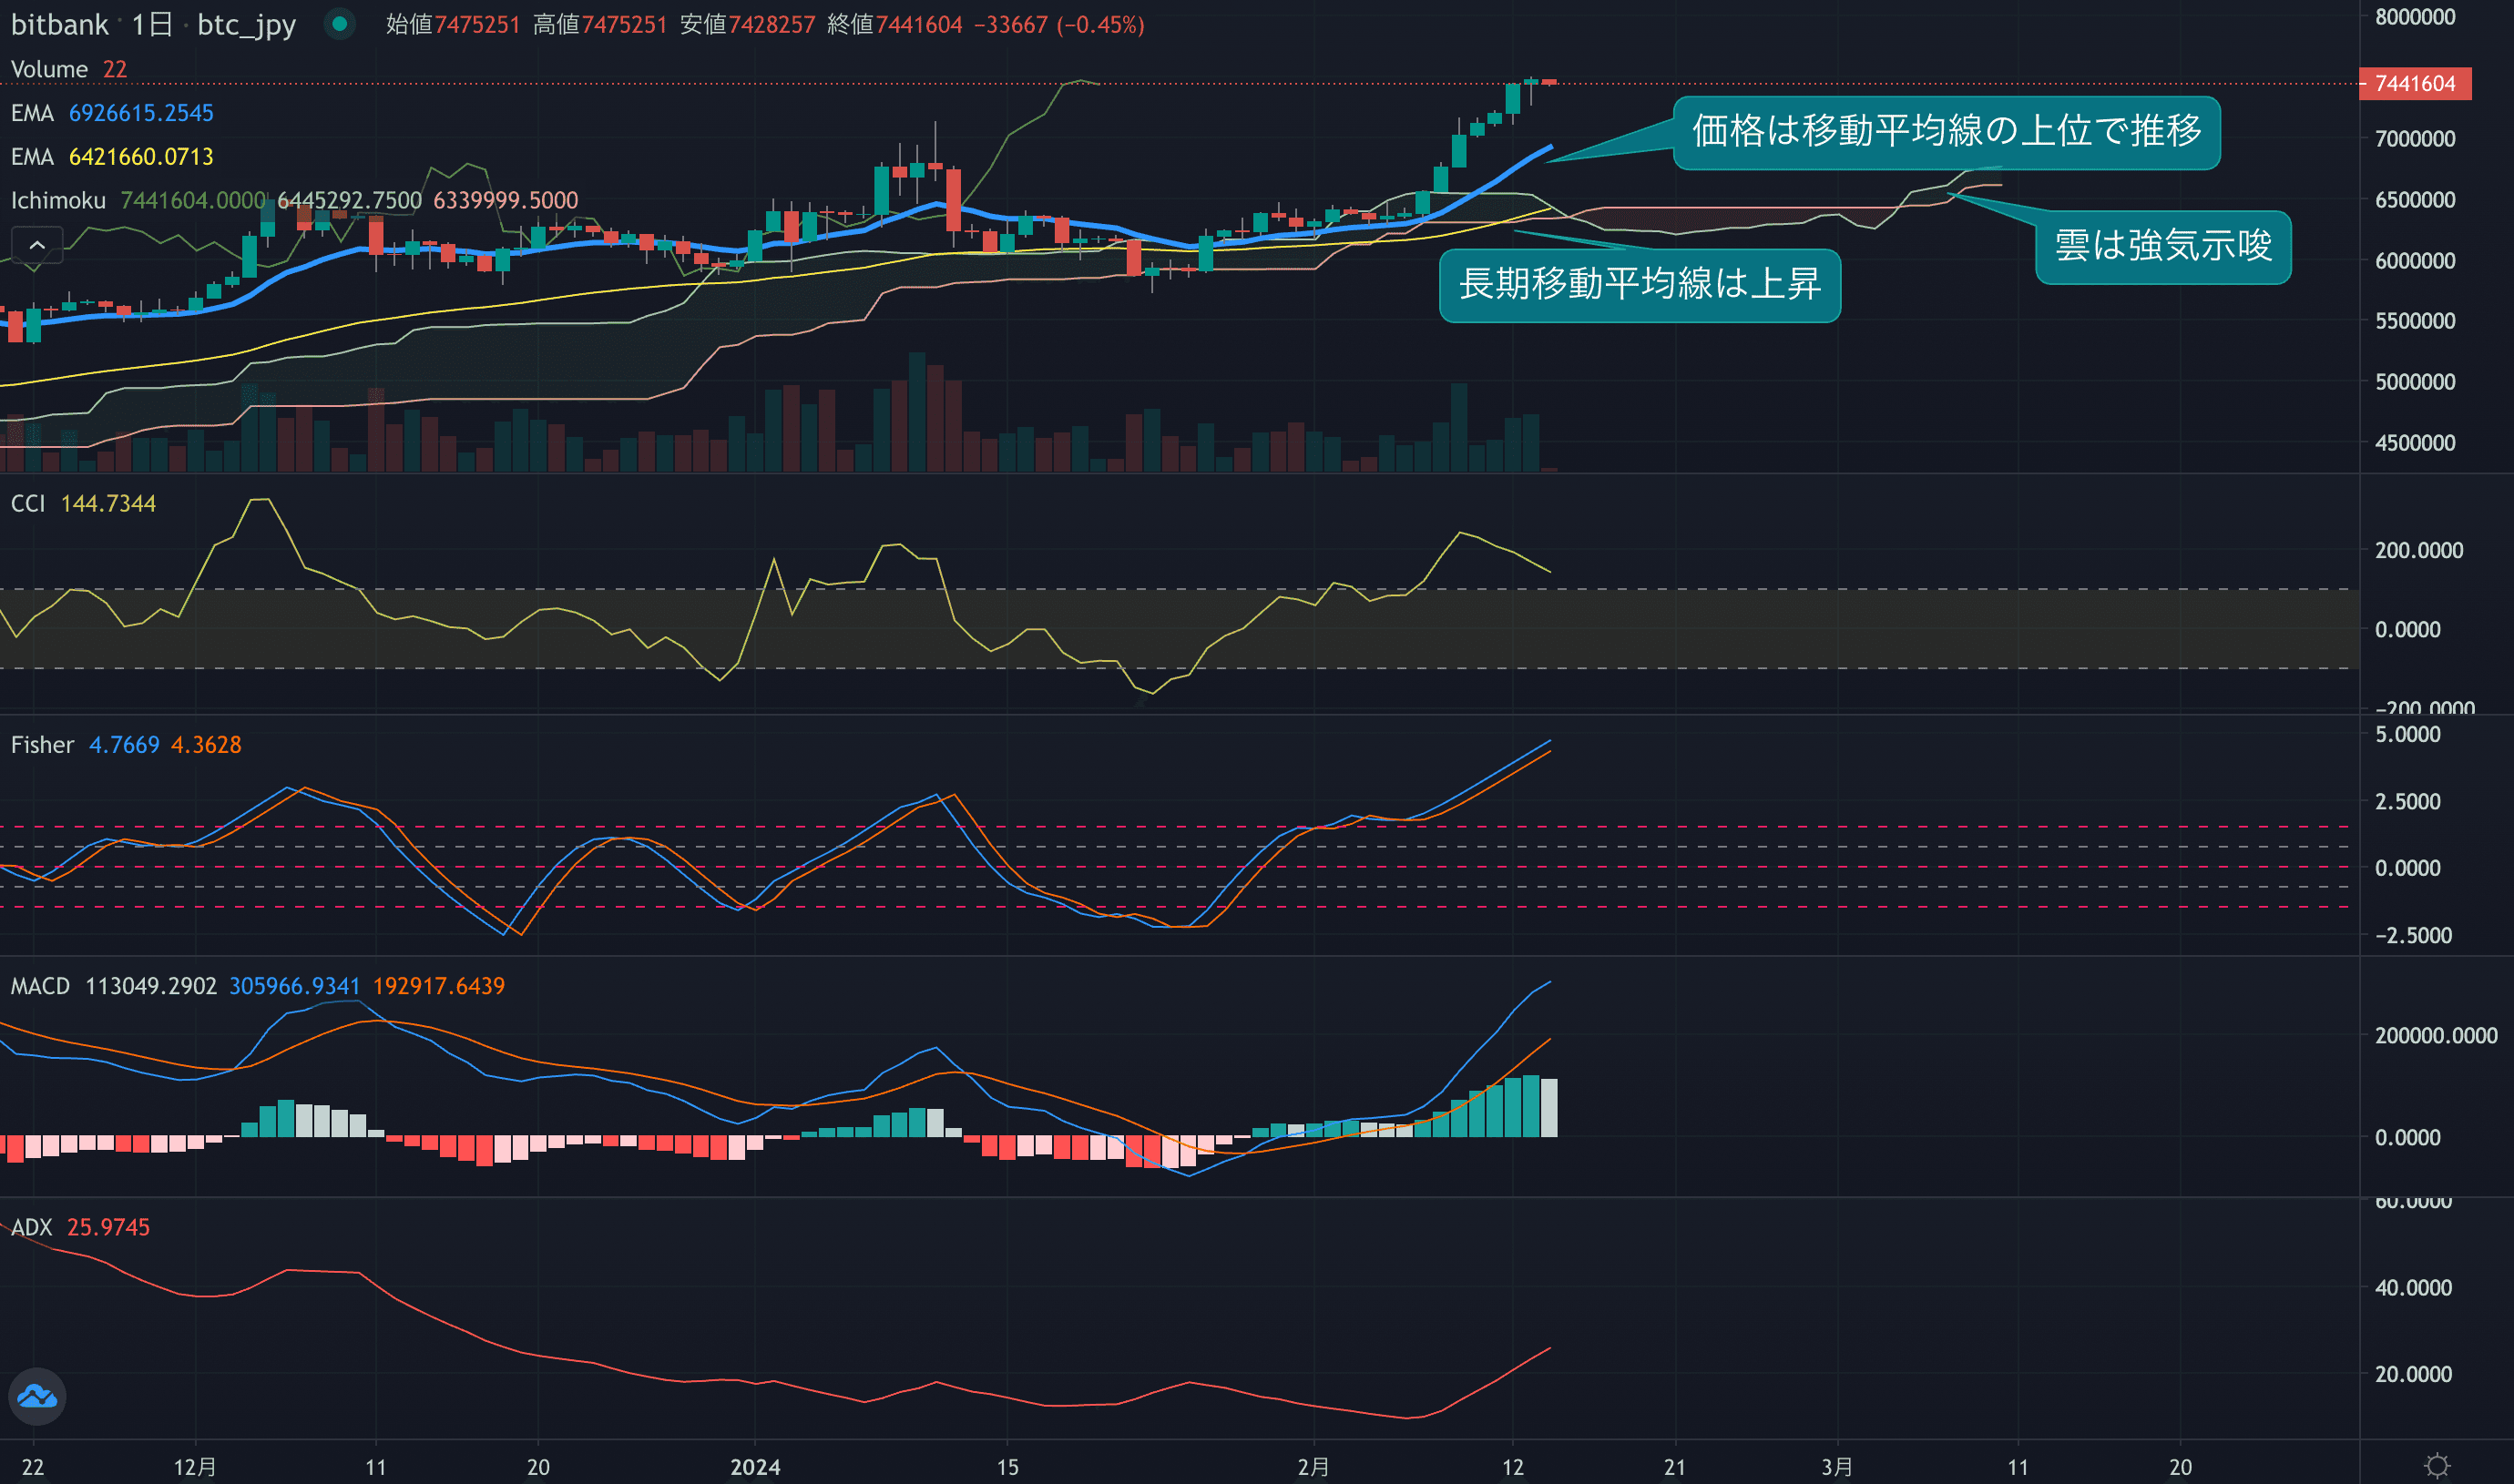Click the chart settings gear icon
This screenshot has width=2514, height=1484.
(x=2437, y=1466)
